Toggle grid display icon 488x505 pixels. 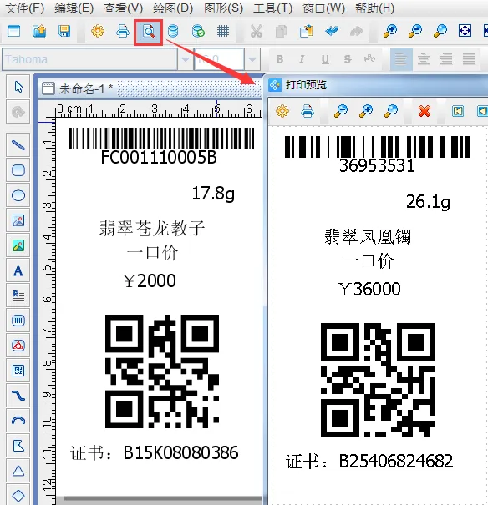coord(223,31)
